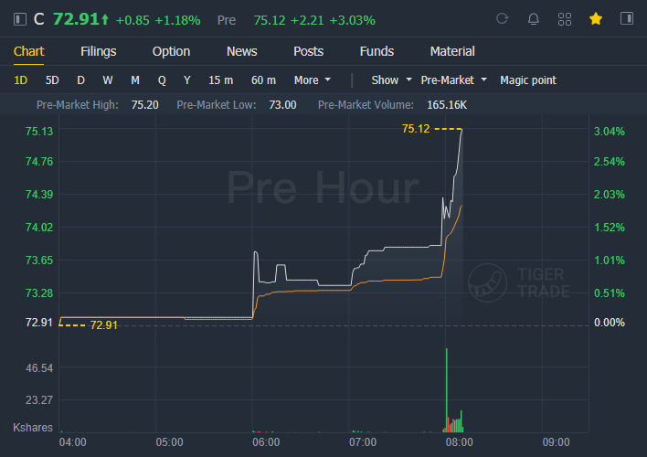Click the Magic point button
Image resolution: width=647 pixels, height=457 pixels.
click(x=528, y=80)
